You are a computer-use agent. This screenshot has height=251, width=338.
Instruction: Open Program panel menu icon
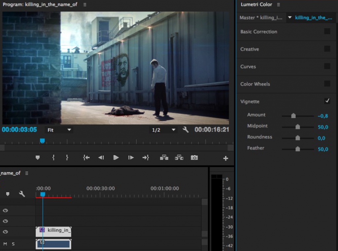click(x=85, y=5)
